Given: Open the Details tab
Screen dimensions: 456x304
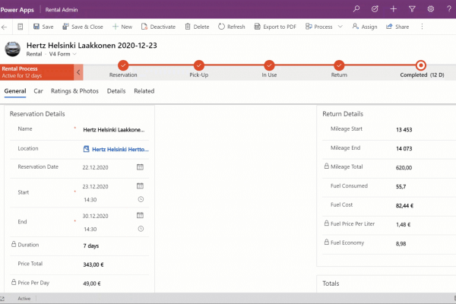Looking at the screenshot, I should 116,91.
